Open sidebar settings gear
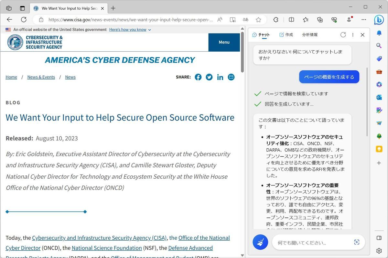 coord(379,251)
